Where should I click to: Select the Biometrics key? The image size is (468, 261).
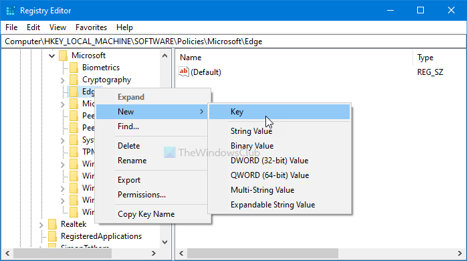pyautogui.click(x=101, y=68)
